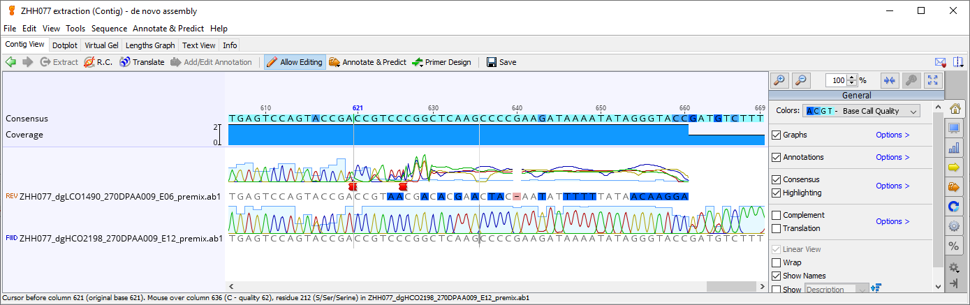This screenshot has height=305, width=970.
Task: Reverse complement with the R.C. button
Action: (x=98, y=62)
